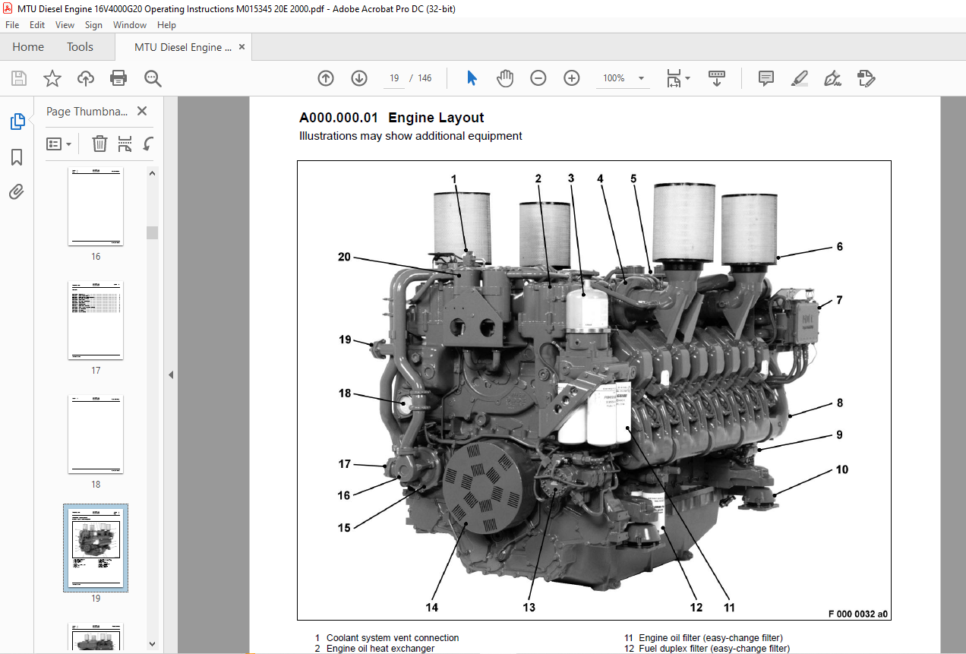Viewport: 966px width, 654px height.
Task: Delete selected pages with trash icon
Action: pos(99,144)
